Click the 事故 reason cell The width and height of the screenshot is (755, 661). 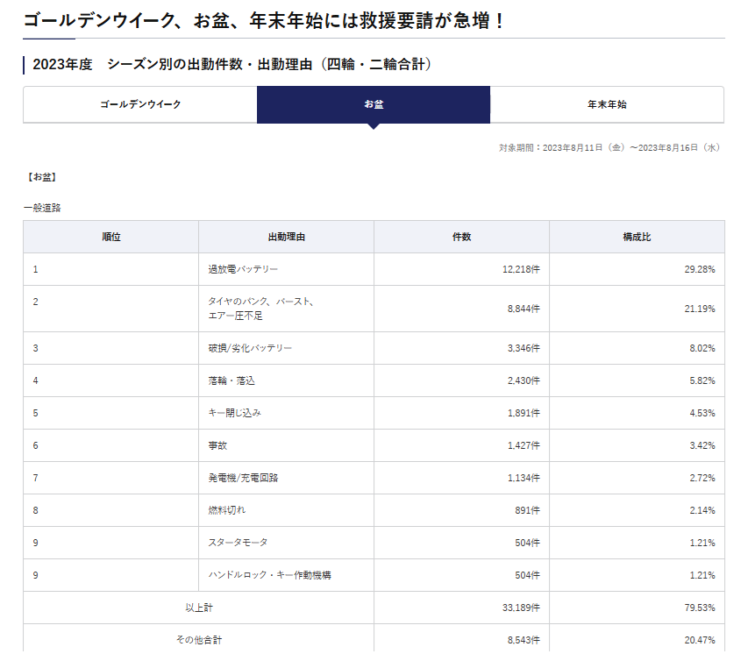[x=217, y=445]
